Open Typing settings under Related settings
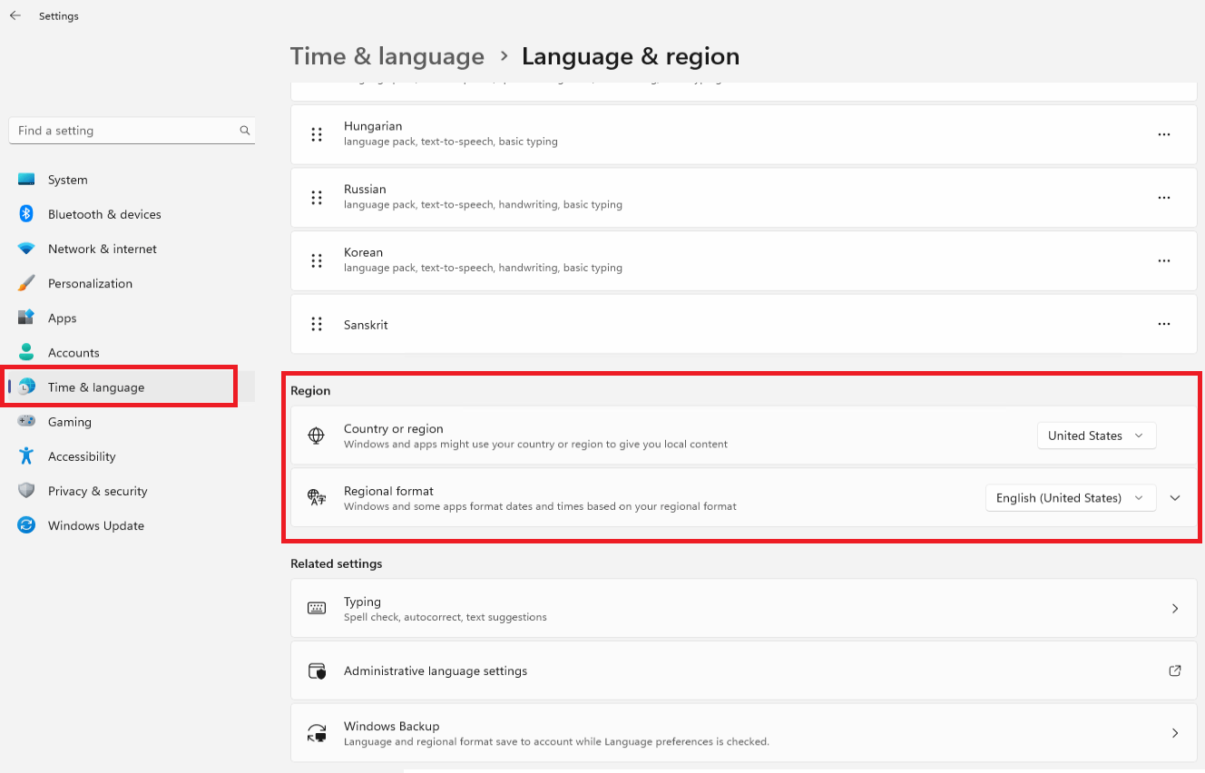 744,608
